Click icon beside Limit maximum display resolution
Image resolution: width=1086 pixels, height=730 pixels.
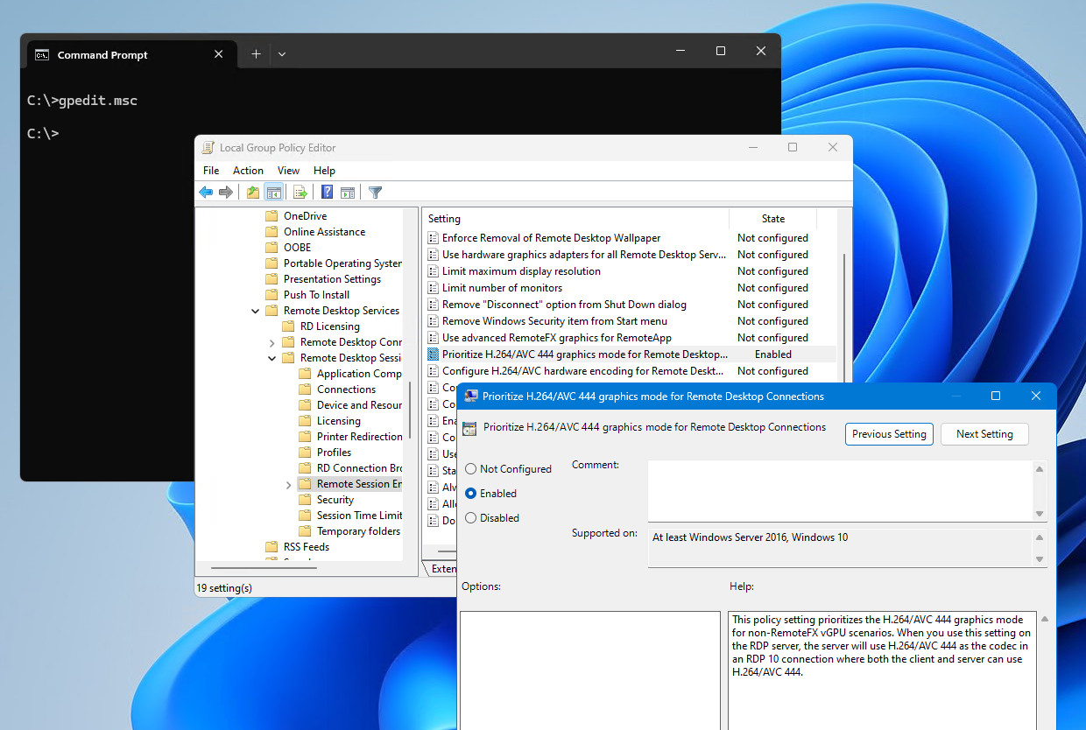point(432,271)
